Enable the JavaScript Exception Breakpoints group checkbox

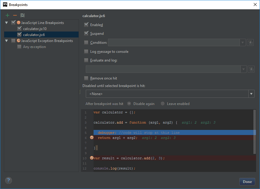click(13, 41)
